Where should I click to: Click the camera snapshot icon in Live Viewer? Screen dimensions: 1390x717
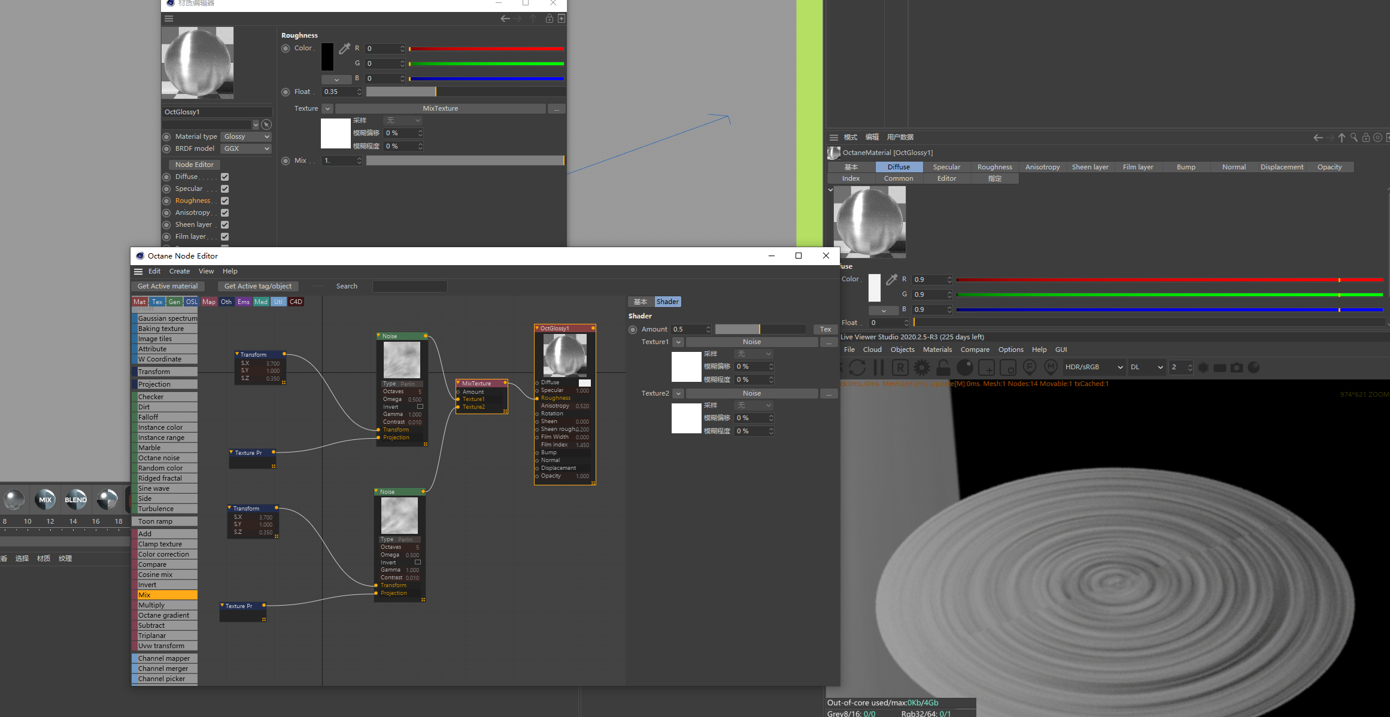click(1237, 367)
